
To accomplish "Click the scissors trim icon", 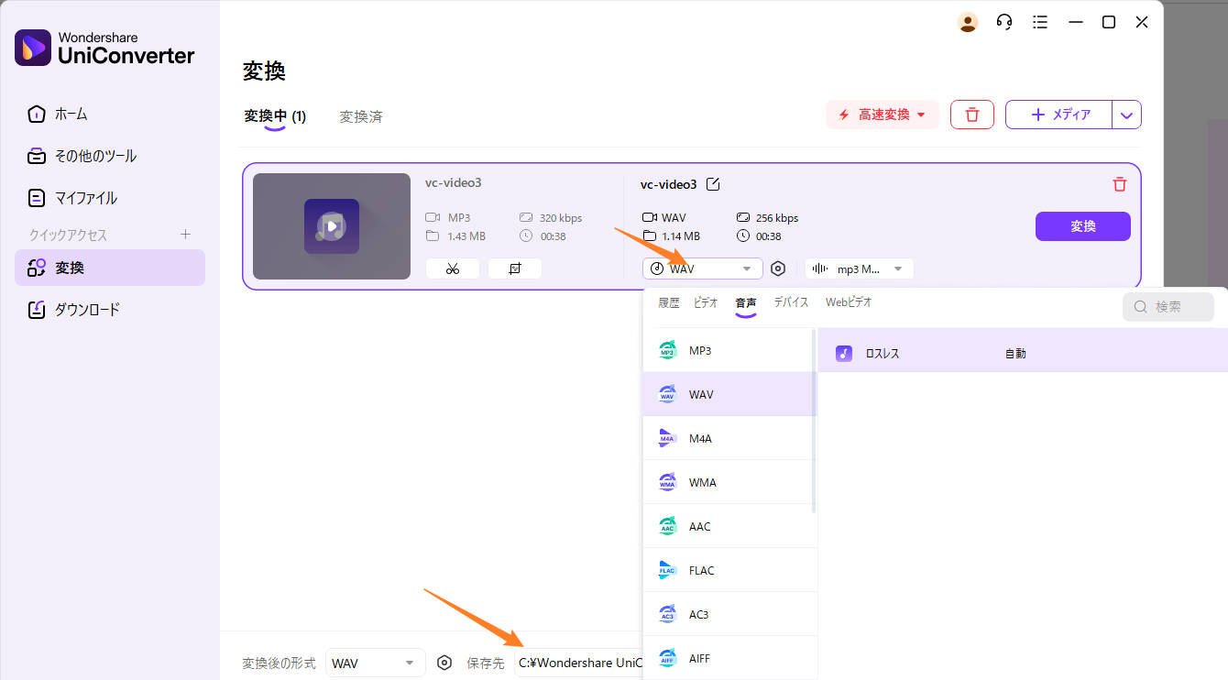I will (x=452, y=269).
